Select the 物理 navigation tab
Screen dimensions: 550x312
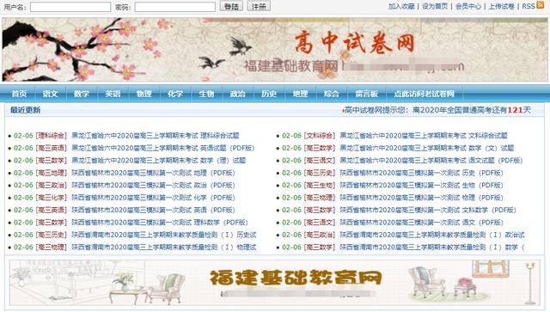144,94
